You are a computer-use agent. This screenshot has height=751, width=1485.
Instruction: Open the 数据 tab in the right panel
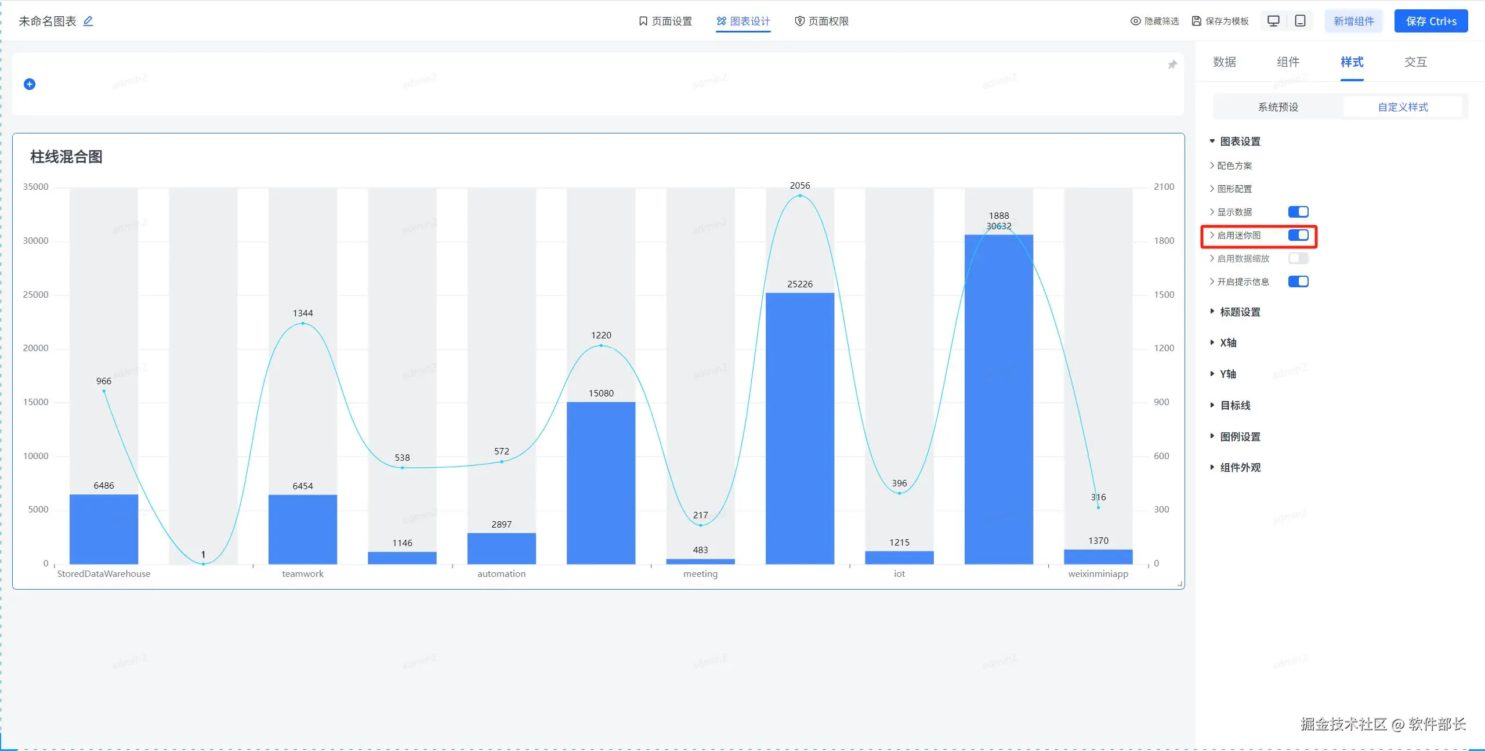point(1224,62)
